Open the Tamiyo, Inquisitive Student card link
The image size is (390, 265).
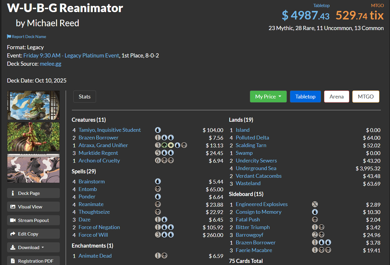(110, 130)
